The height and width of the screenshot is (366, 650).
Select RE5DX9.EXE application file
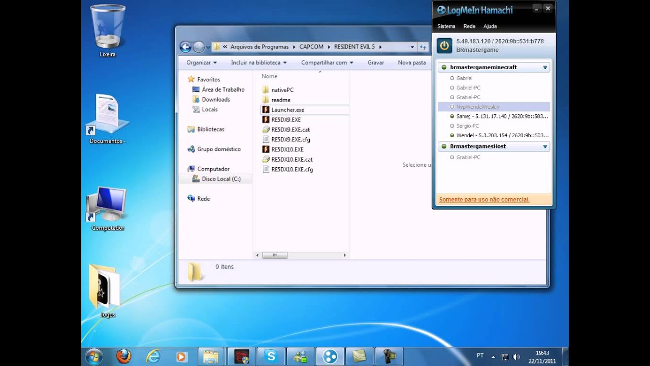[286, 119]
